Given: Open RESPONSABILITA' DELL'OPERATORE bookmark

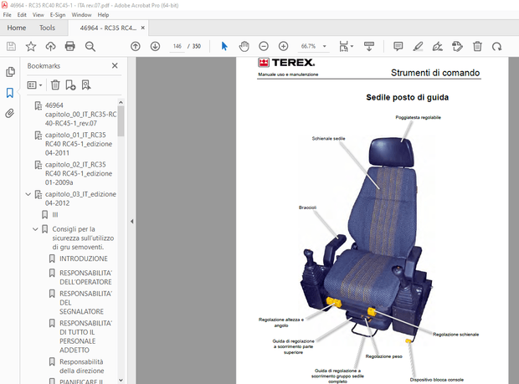Looking at the screenshot, I should (85, 278).
